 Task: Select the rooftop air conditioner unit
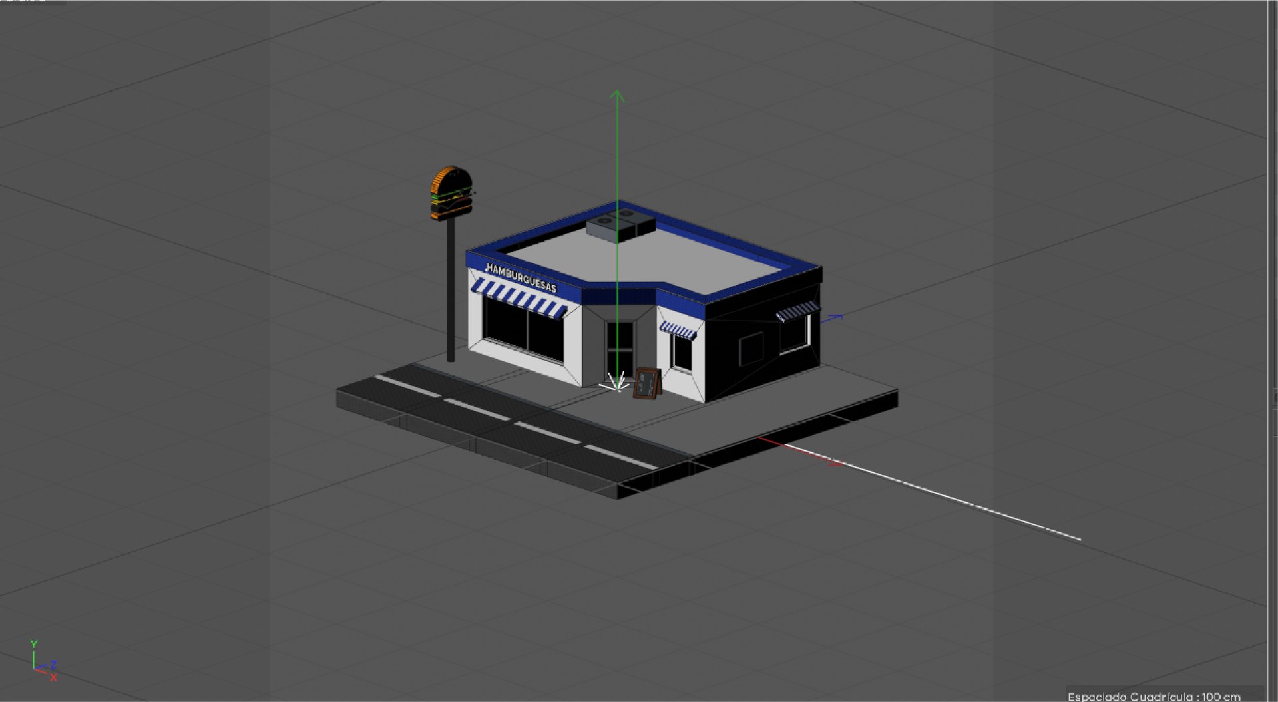coord(621,225)
